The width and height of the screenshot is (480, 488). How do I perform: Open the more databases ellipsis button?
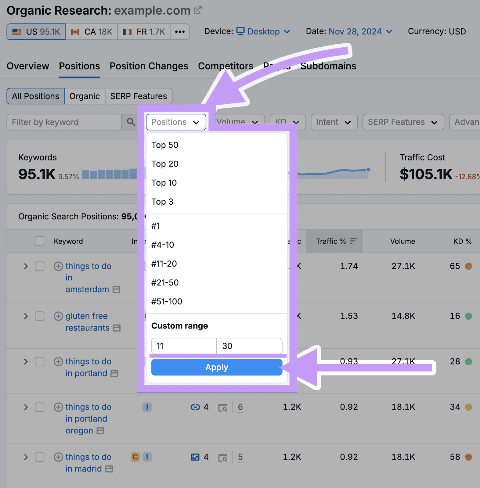[x=180, y=32]
